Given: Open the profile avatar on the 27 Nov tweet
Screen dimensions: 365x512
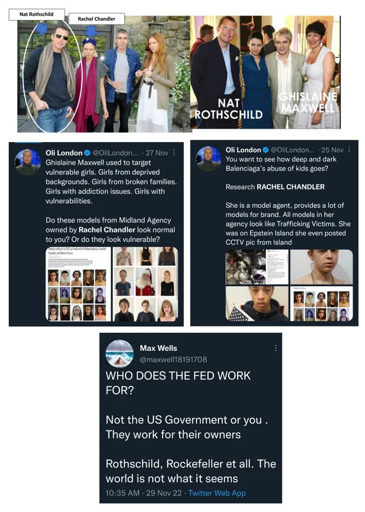Looking at the screenshot, I should [x=28, y=162].
